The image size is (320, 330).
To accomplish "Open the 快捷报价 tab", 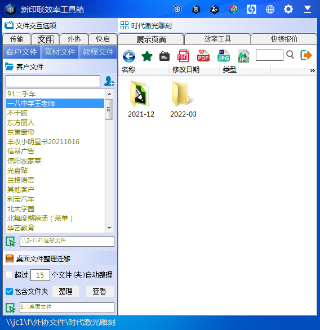I will pyautogui.click(x=284, y=39).
